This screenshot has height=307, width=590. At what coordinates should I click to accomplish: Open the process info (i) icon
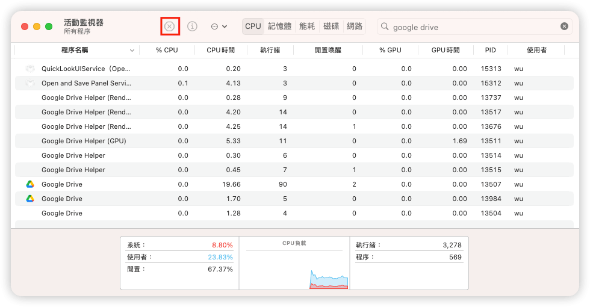[192, 26]
